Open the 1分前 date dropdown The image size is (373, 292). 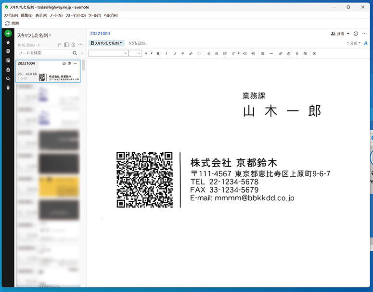click(x=354, y=43)
